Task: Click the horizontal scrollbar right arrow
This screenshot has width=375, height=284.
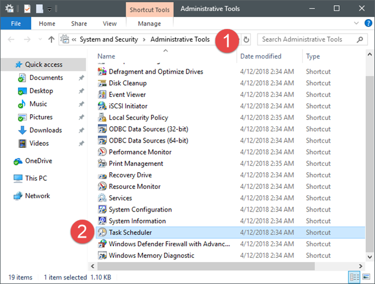Action: (361, 266)
